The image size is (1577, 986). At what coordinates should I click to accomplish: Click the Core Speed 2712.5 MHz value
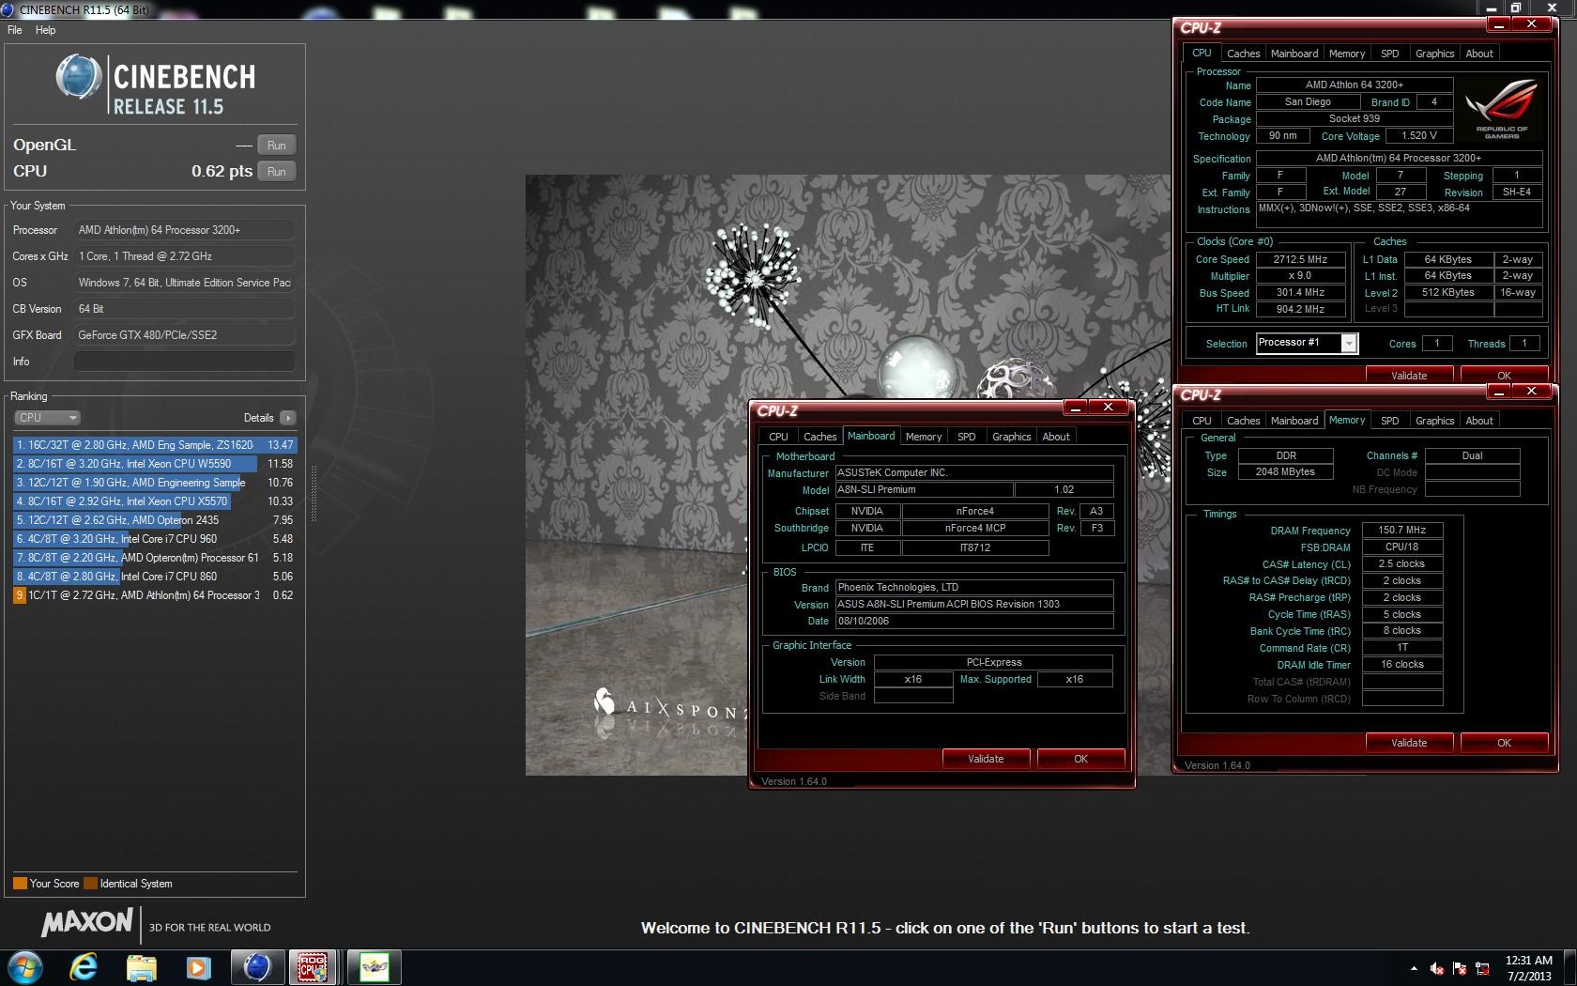(x=1300, y=259)
